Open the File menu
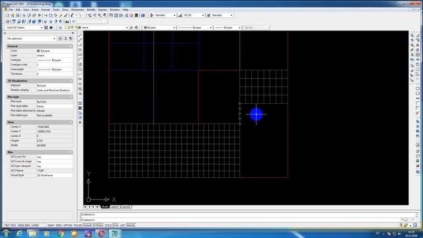Screen dimensions: 423x238 [x=11, y=10]
